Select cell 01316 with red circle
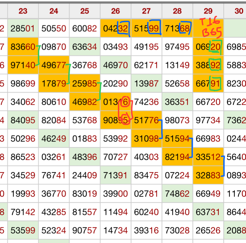The image size is (246, 243). click(115, 102)
